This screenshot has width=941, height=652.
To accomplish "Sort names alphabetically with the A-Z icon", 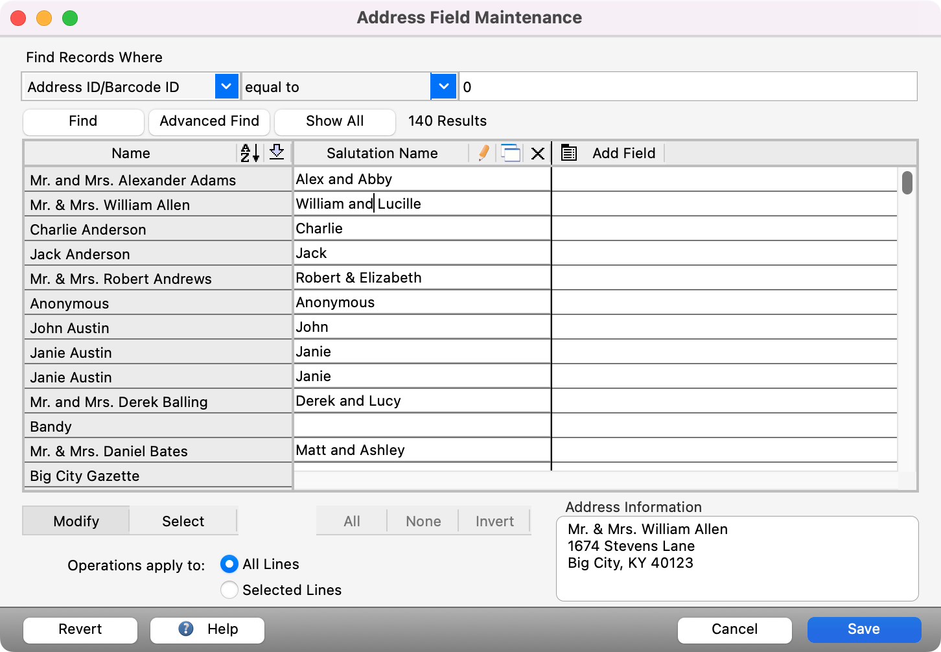I will [x=248, y=153].
